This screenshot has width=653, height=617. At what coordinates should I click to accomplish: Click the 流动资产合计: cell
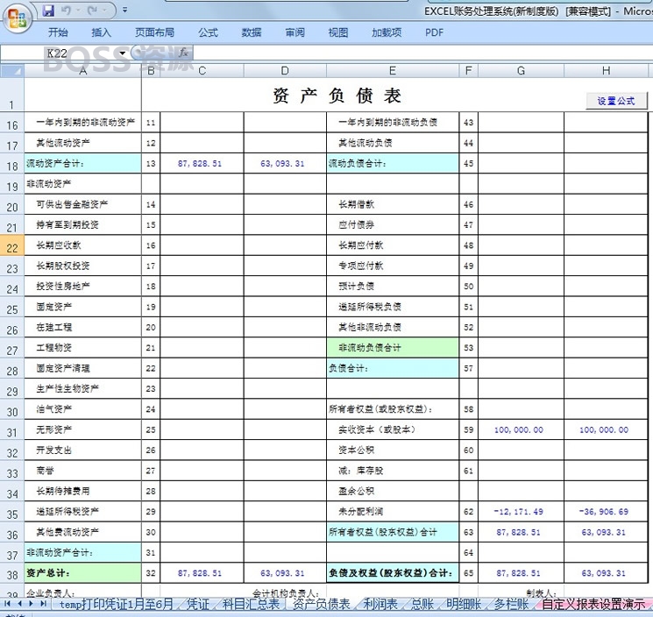coord(83,163)
